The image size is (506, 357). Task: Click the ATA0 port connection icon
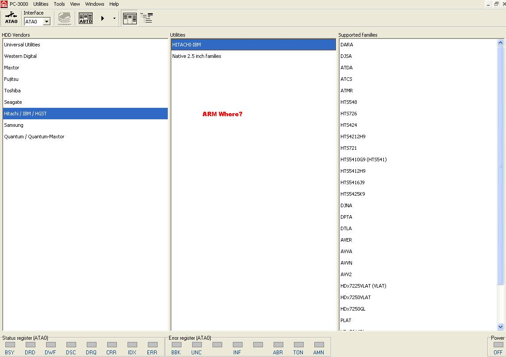12,18
